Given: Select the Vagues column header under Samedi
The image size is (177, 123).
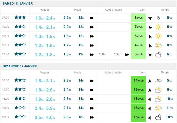Looking at the screenshot, I should 45,10.
